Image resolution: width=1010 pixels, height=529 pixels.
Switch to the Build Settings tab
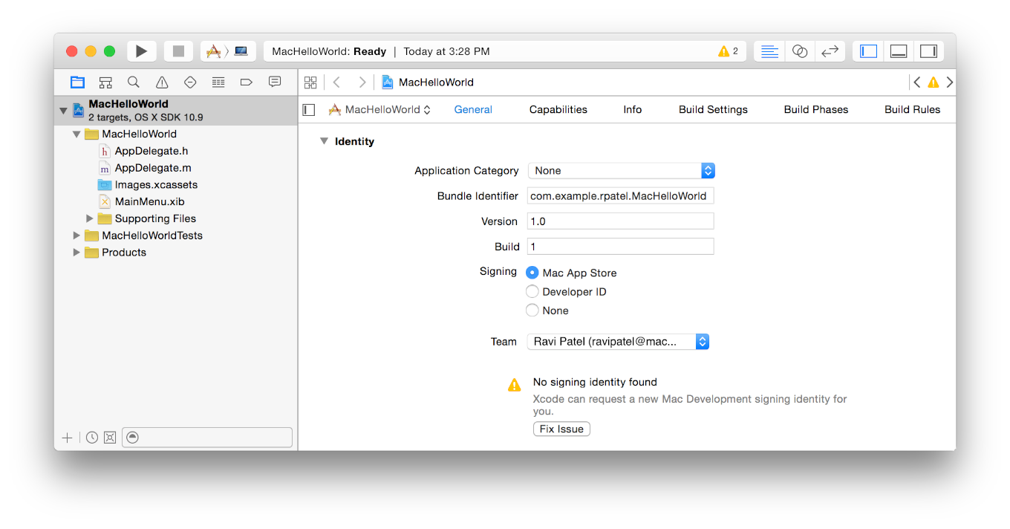(x=713, y=109)
